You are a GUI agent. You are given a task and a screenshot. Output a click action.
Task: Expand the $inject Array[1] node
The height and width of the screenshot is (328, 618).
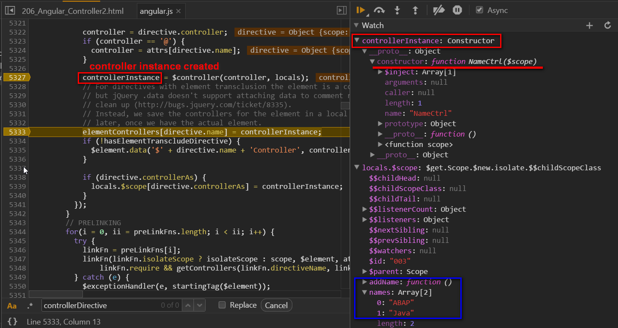(380, 72)
